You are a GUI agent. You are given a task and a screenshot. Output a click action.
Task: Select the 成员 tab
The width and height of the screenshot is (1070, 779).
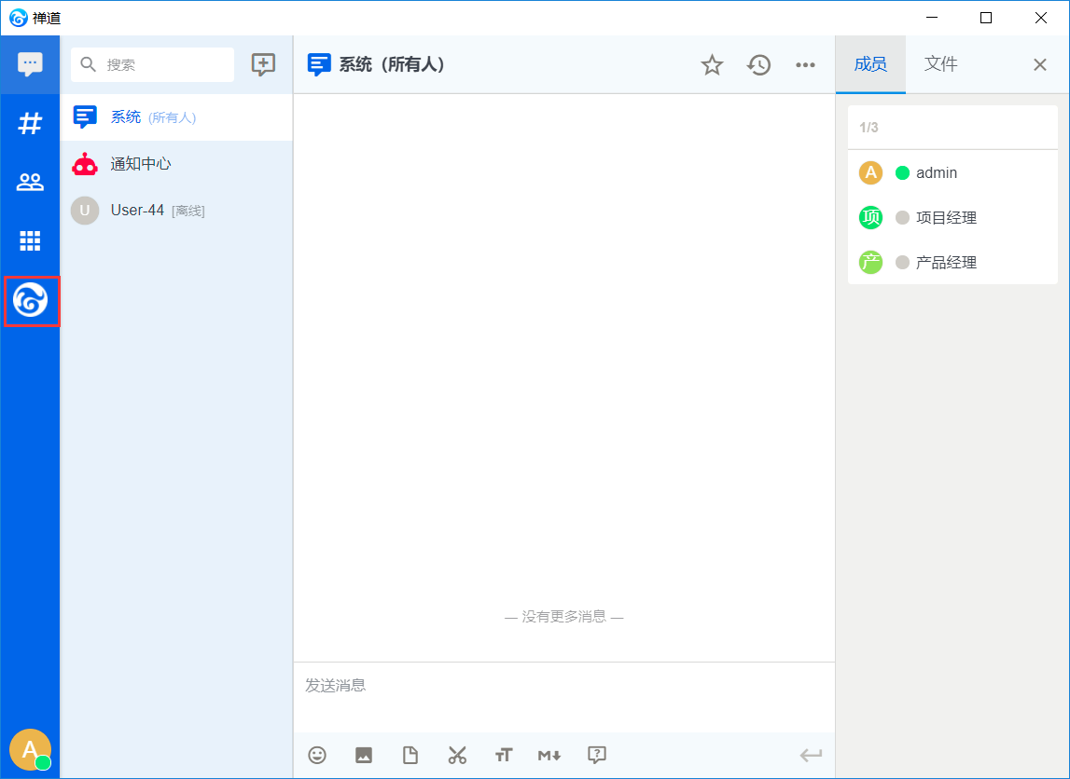pos(870,64)
